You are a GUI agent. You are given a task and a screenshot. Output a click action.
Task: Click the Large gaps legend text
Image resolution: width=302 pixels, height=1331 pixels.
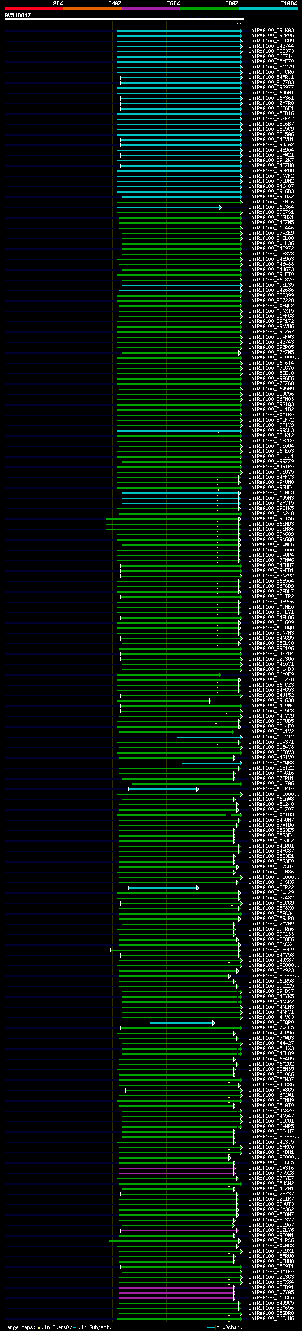click(58, 1327)
